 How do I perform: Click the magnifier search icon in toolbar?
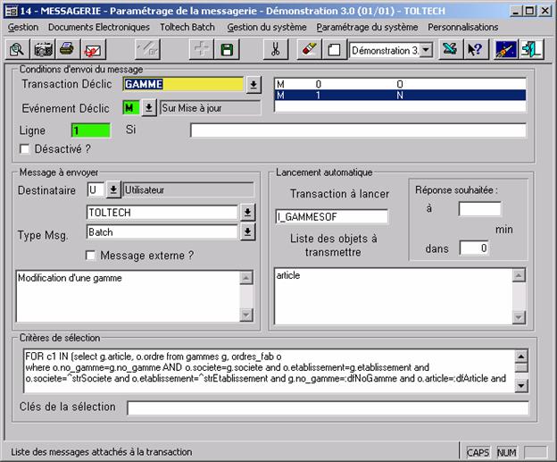tap(18, 50)
